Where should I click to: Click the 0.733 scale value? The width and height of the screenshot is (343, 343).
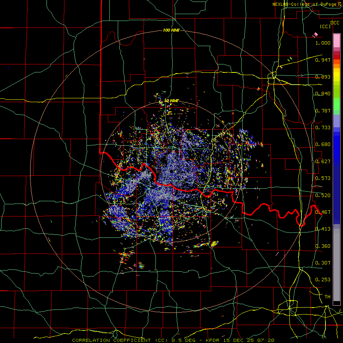tap(323, 127)
